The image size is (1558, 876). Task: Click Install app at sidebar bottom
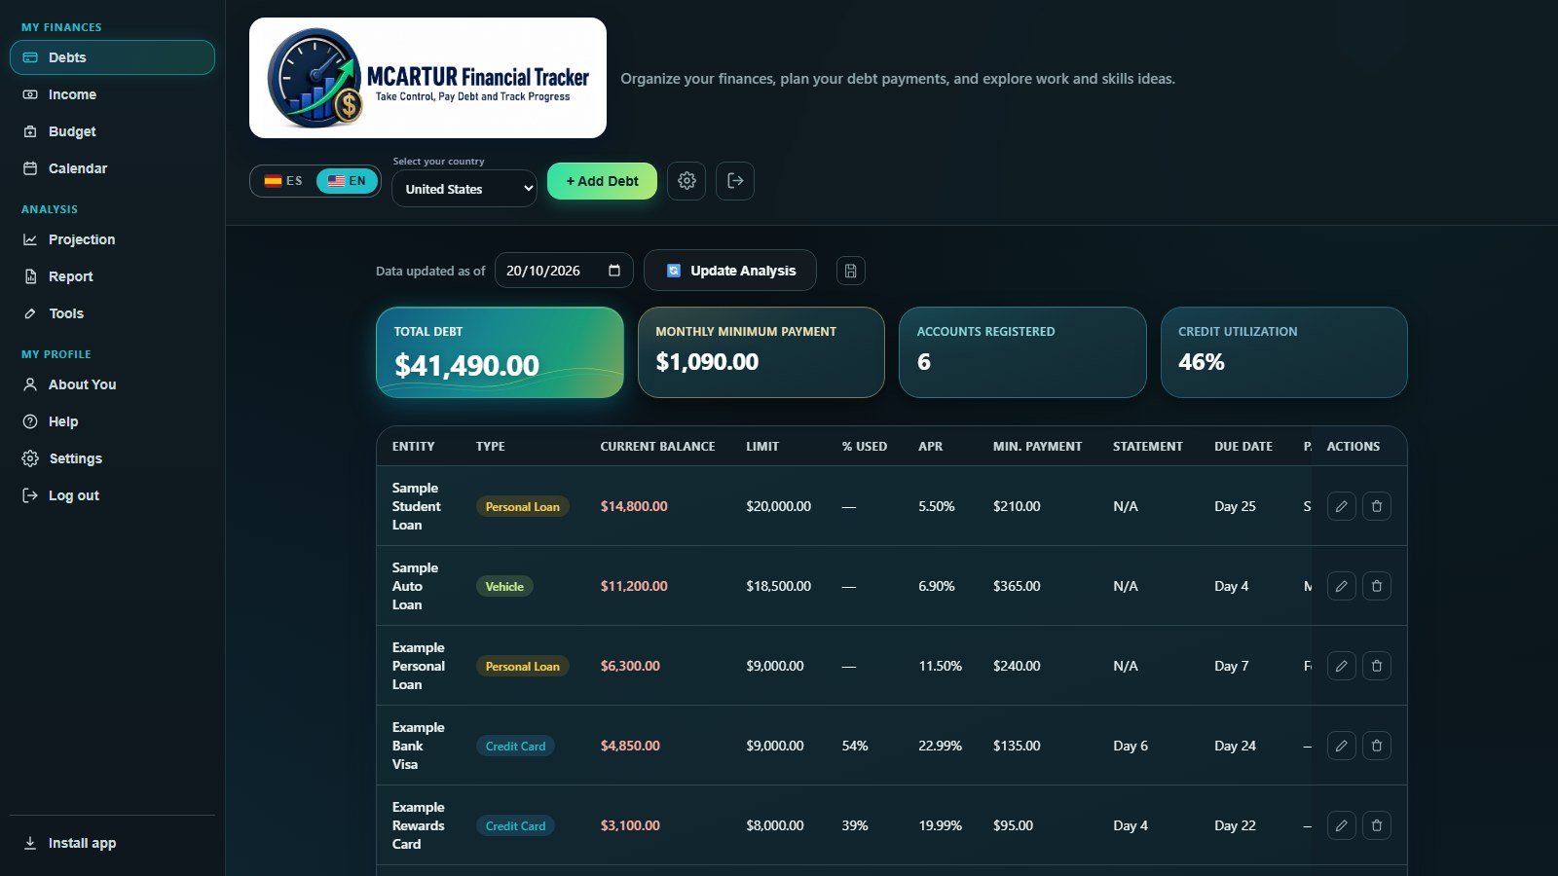click(x=112, y=843)
